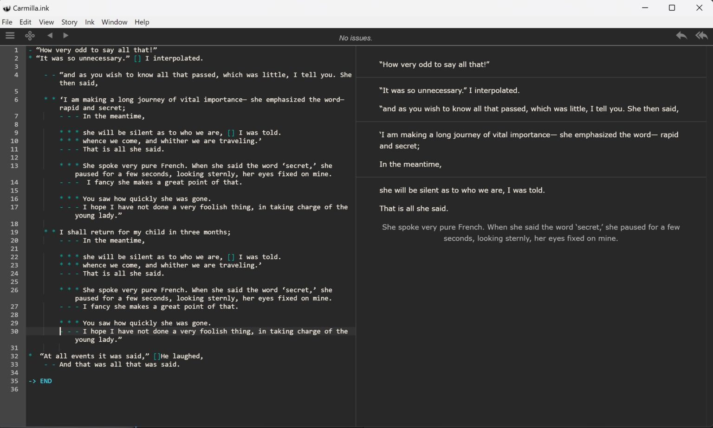Click the forward navigation arrow
This screenshot has height=428, width=713.
point(65,36)
